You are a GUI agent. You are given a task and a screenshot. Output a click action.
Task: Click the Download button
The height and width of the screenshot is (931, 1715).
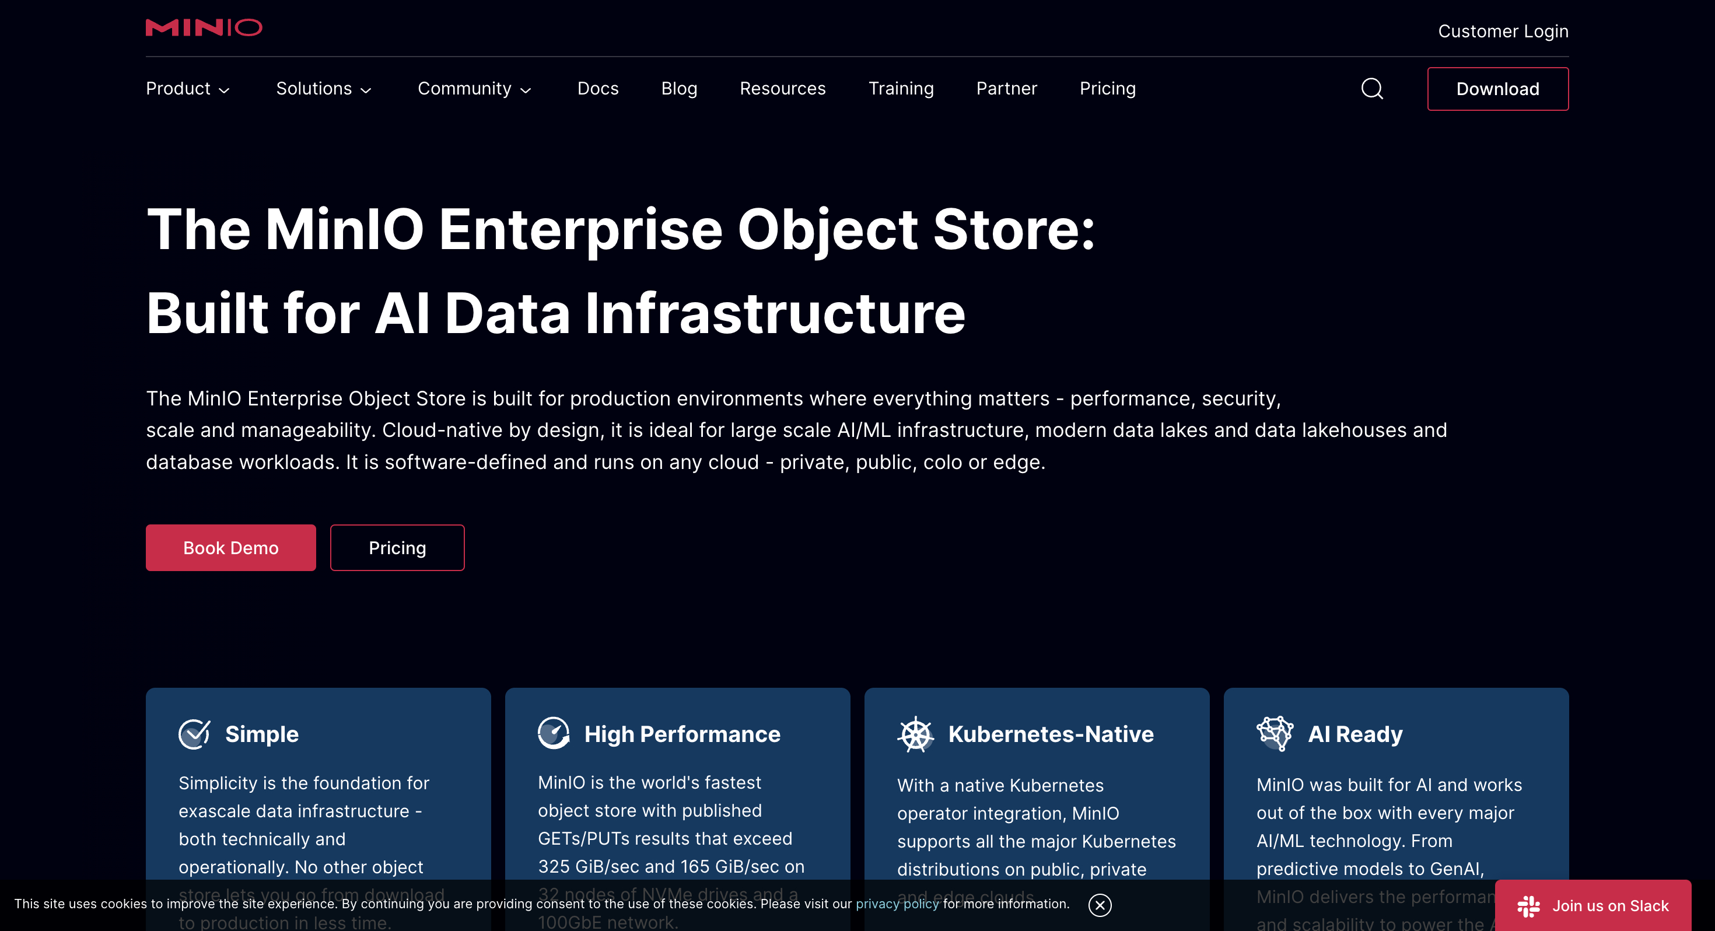tap(1498, 89)
